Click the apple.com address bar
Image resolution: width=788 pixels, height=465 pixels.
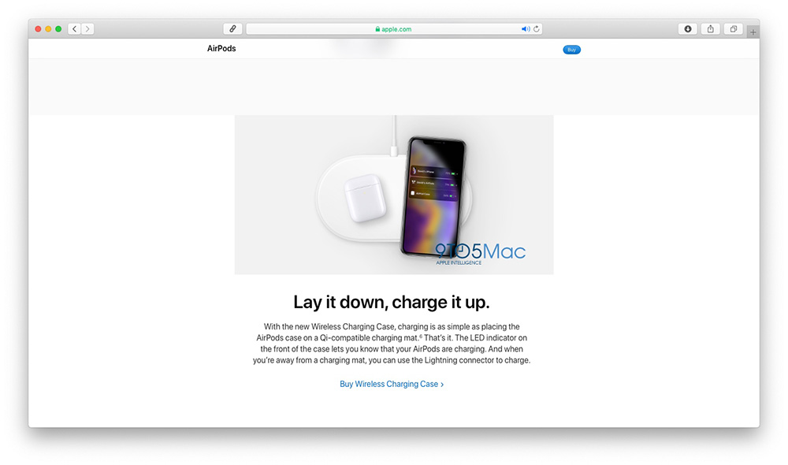tap(393, 29)
